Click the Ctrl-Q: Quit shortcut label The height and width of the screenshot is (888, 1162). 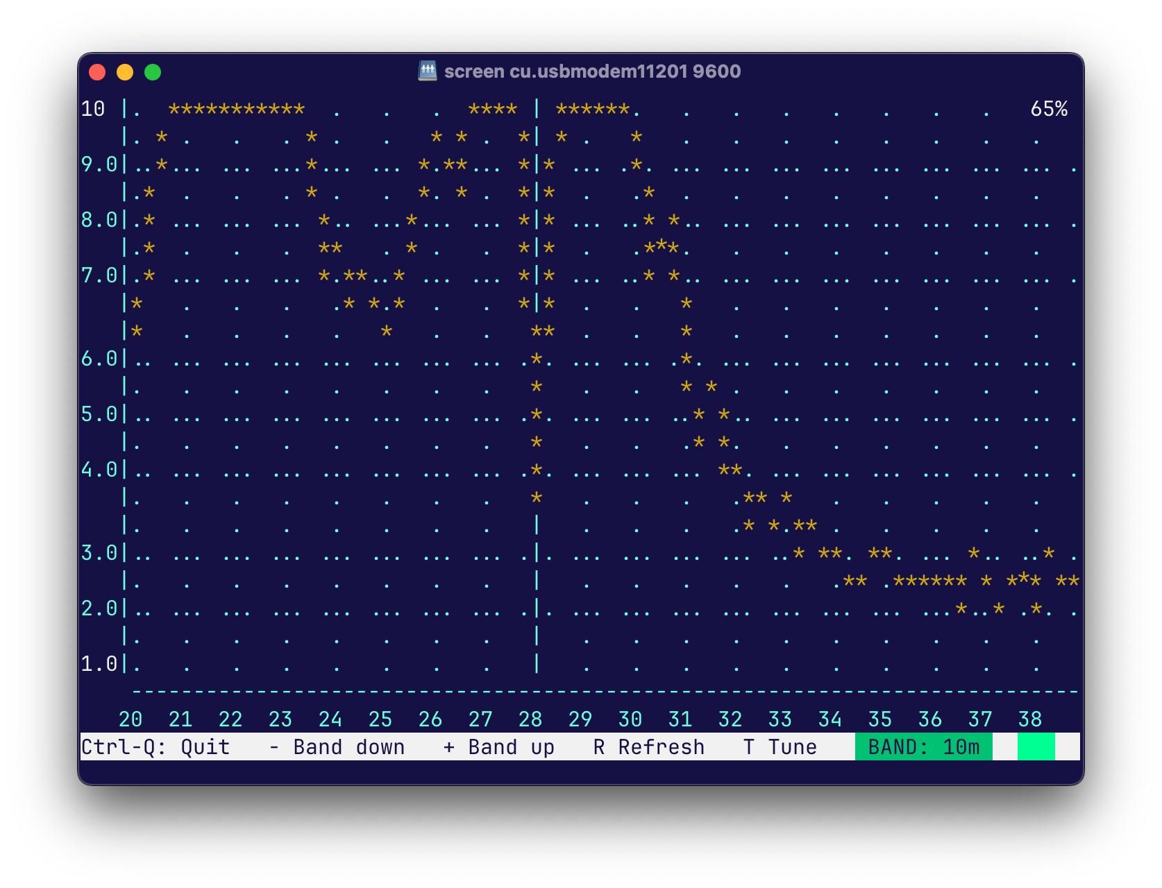point(155,747)
